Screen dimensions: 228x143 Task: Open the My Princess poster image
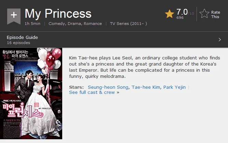[31, 94]
